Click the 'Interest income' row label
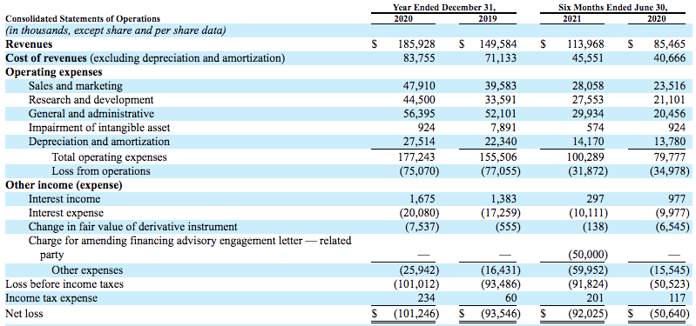 (x=64, y=199)
